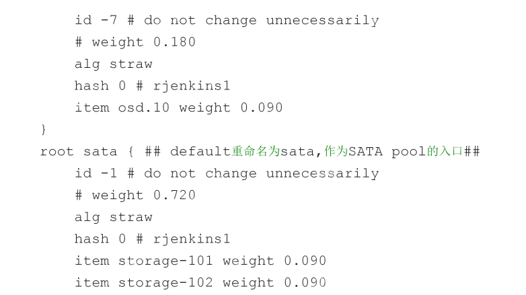Click the "# weight 0.720" comment line
526x295 pixels.
[135, 196]
